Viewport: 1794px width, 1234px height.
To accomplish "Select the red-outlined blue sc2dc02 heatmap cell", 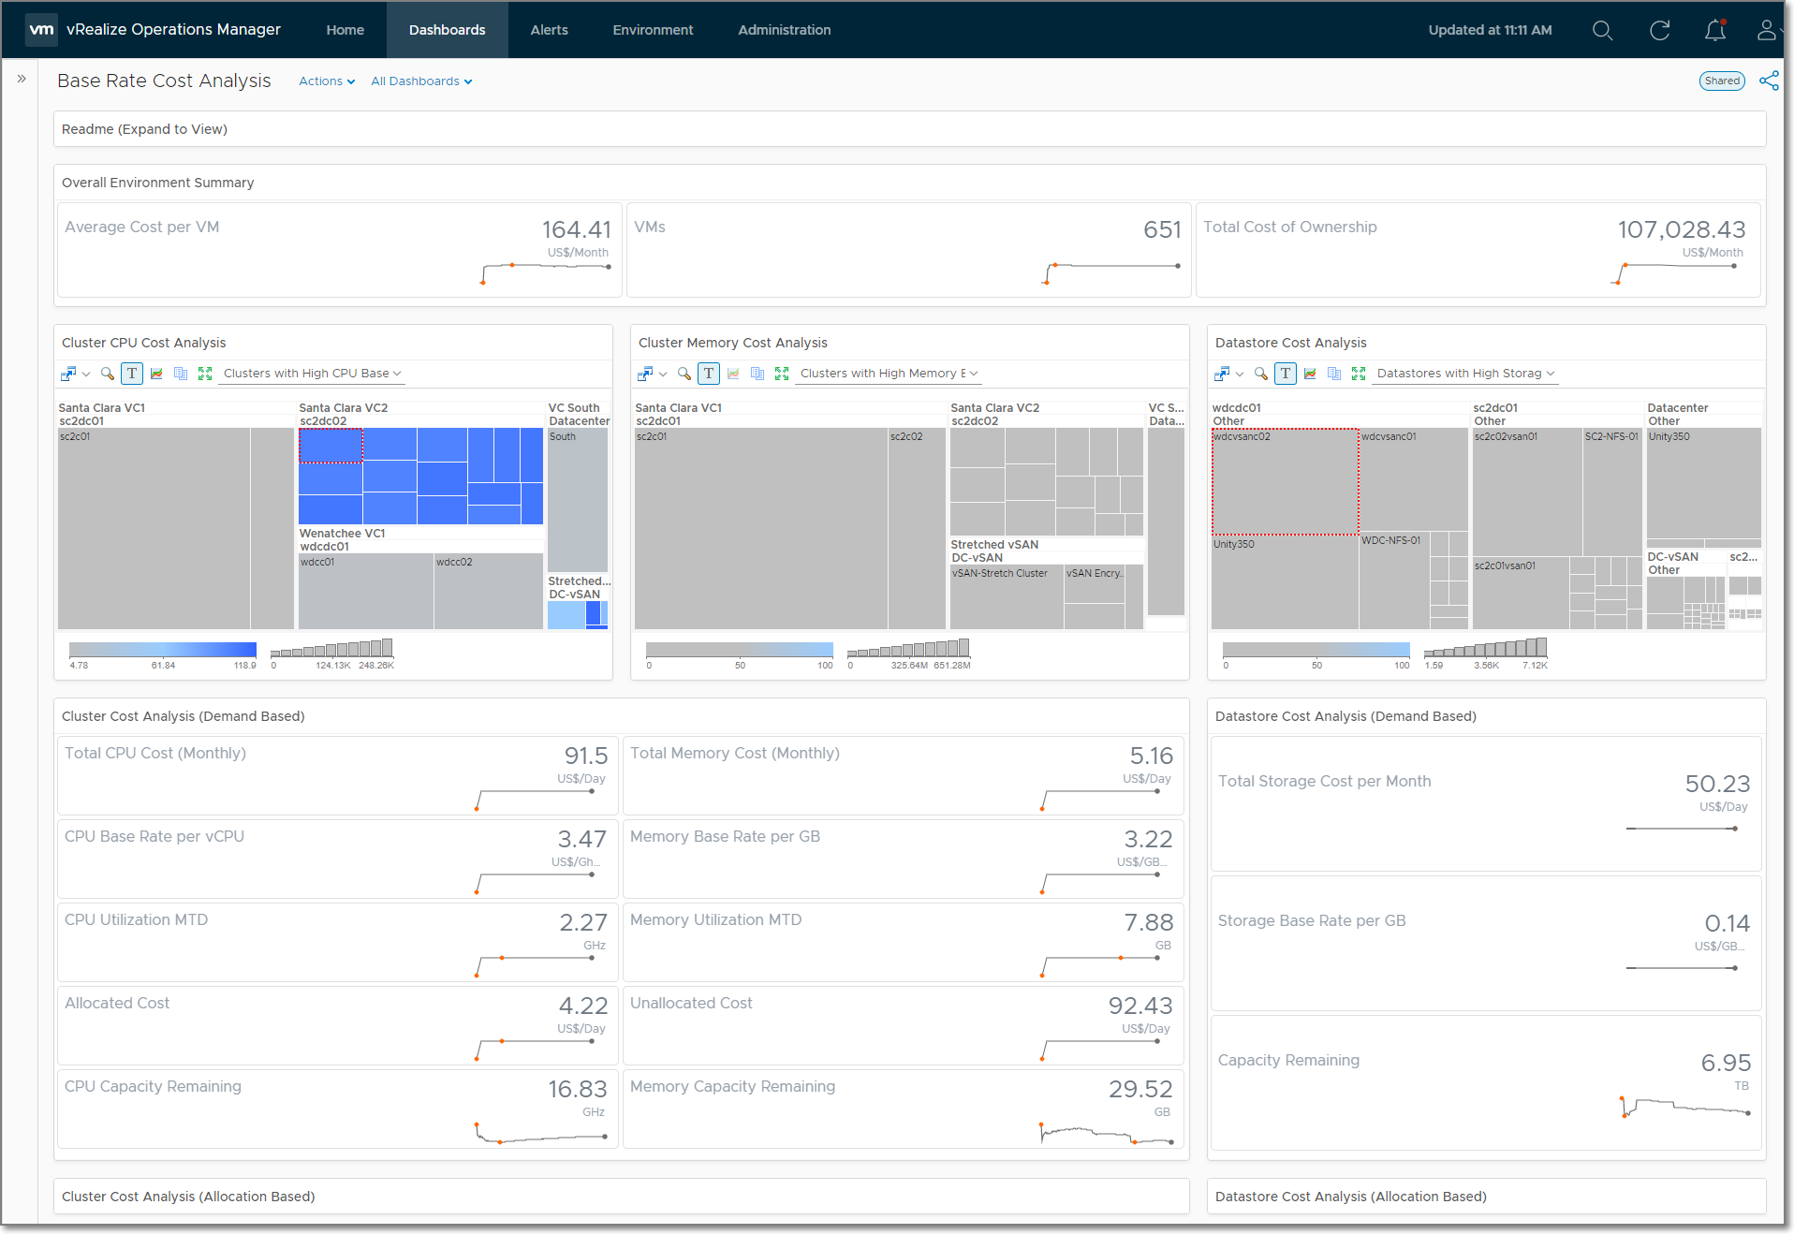I will tap(331, 446).
